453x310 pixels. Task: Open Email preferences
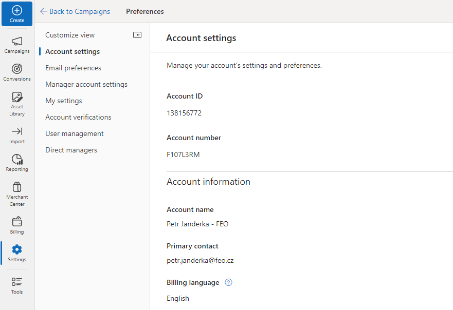tap(73, 68)
